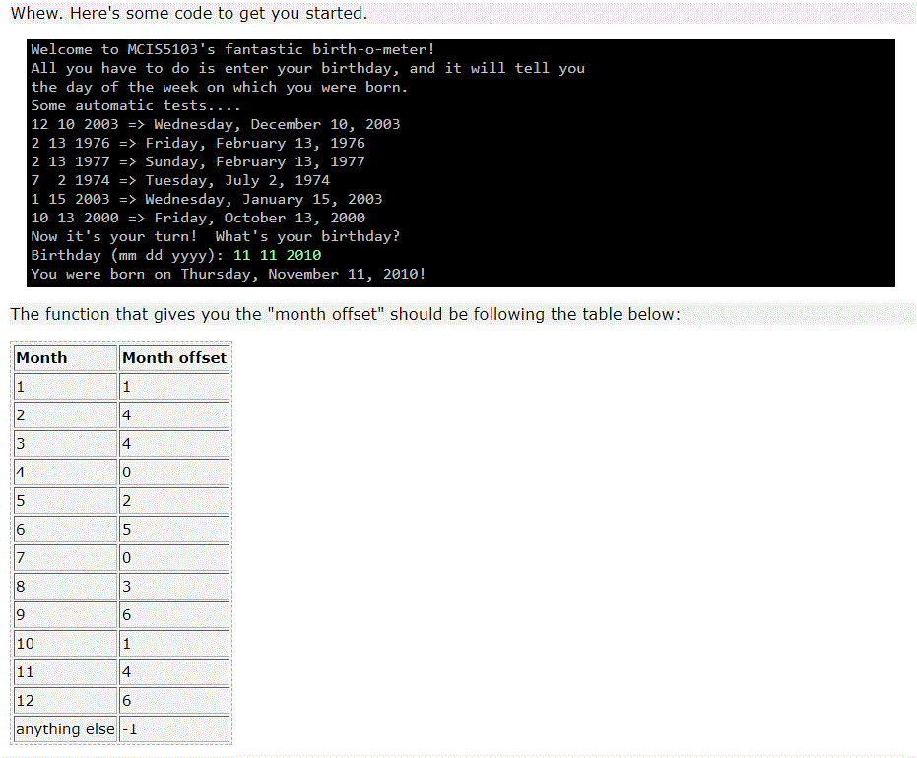Click the offset value -1 cell
Image resolution: width=917 pixels, height=758 pixels.
click(174, 728)
